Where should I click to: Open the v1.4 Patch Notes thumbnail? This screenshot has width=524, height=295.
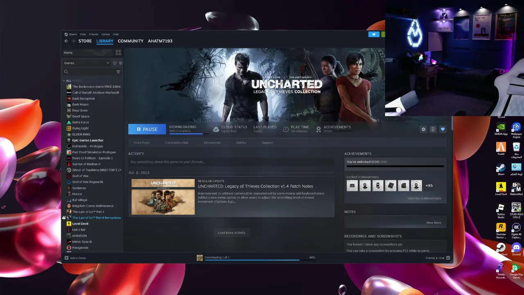pos(163,197)
